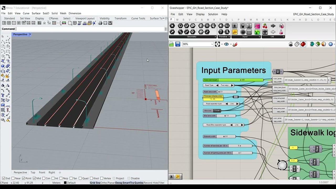The width and height of the screenshot is (336, 189).
Task: Select the shaded preview mode red icon
Action: pyautogui.click(x=303, y=44)
